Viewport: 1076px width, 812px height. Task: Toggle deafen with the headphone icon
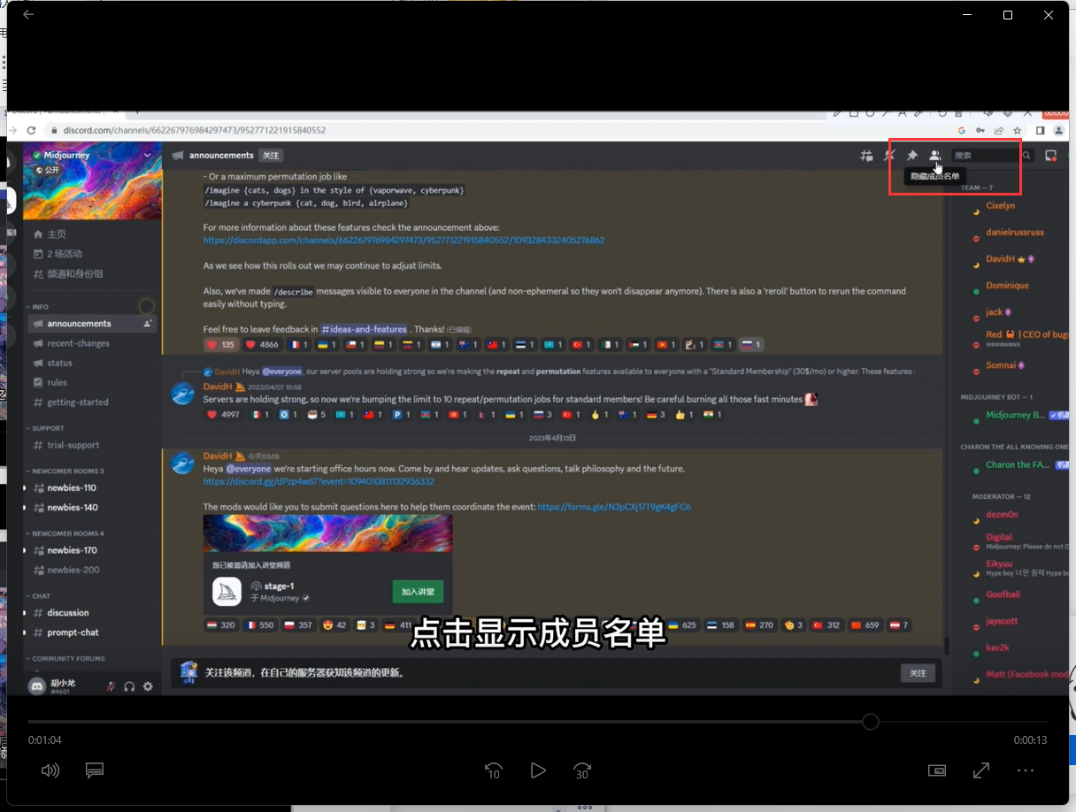[x=128, y=686]
